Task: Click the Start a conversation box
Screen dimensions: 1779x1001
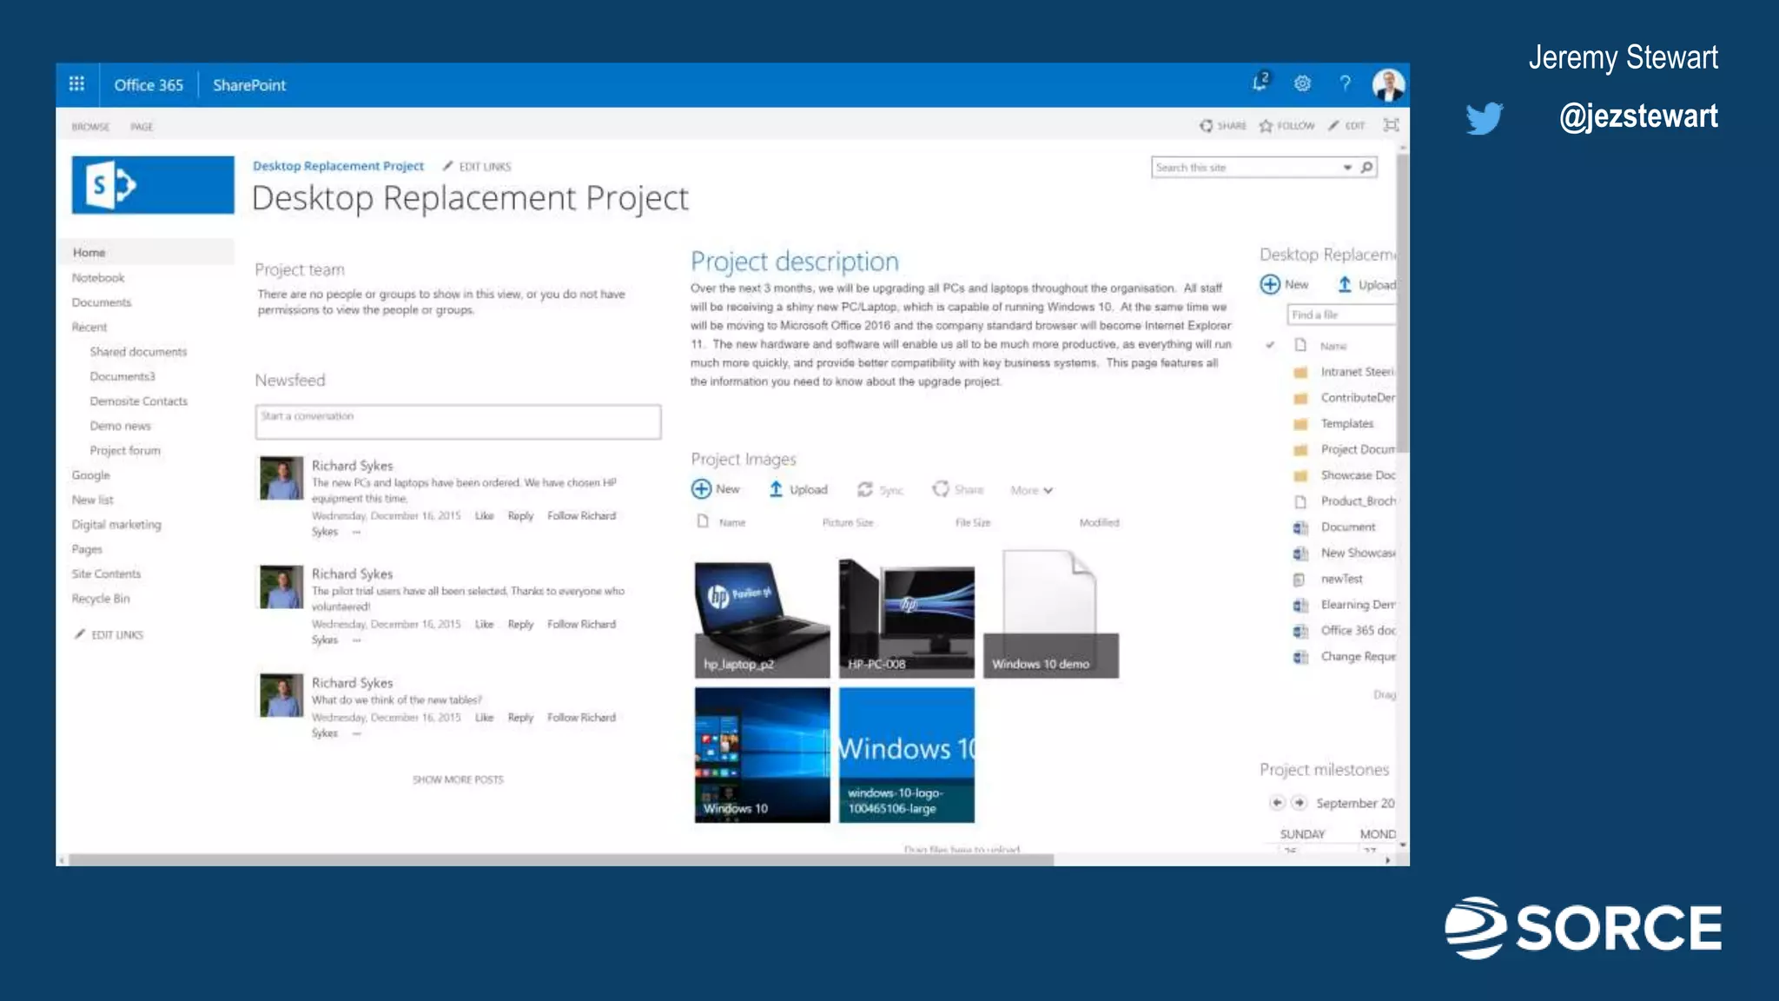Action: [x=458, y=421]
